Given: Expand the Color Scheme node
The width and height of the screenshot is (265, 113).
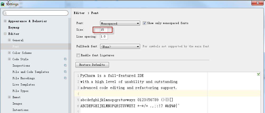Looking at the screenshot, I should [x=9, y=53].
